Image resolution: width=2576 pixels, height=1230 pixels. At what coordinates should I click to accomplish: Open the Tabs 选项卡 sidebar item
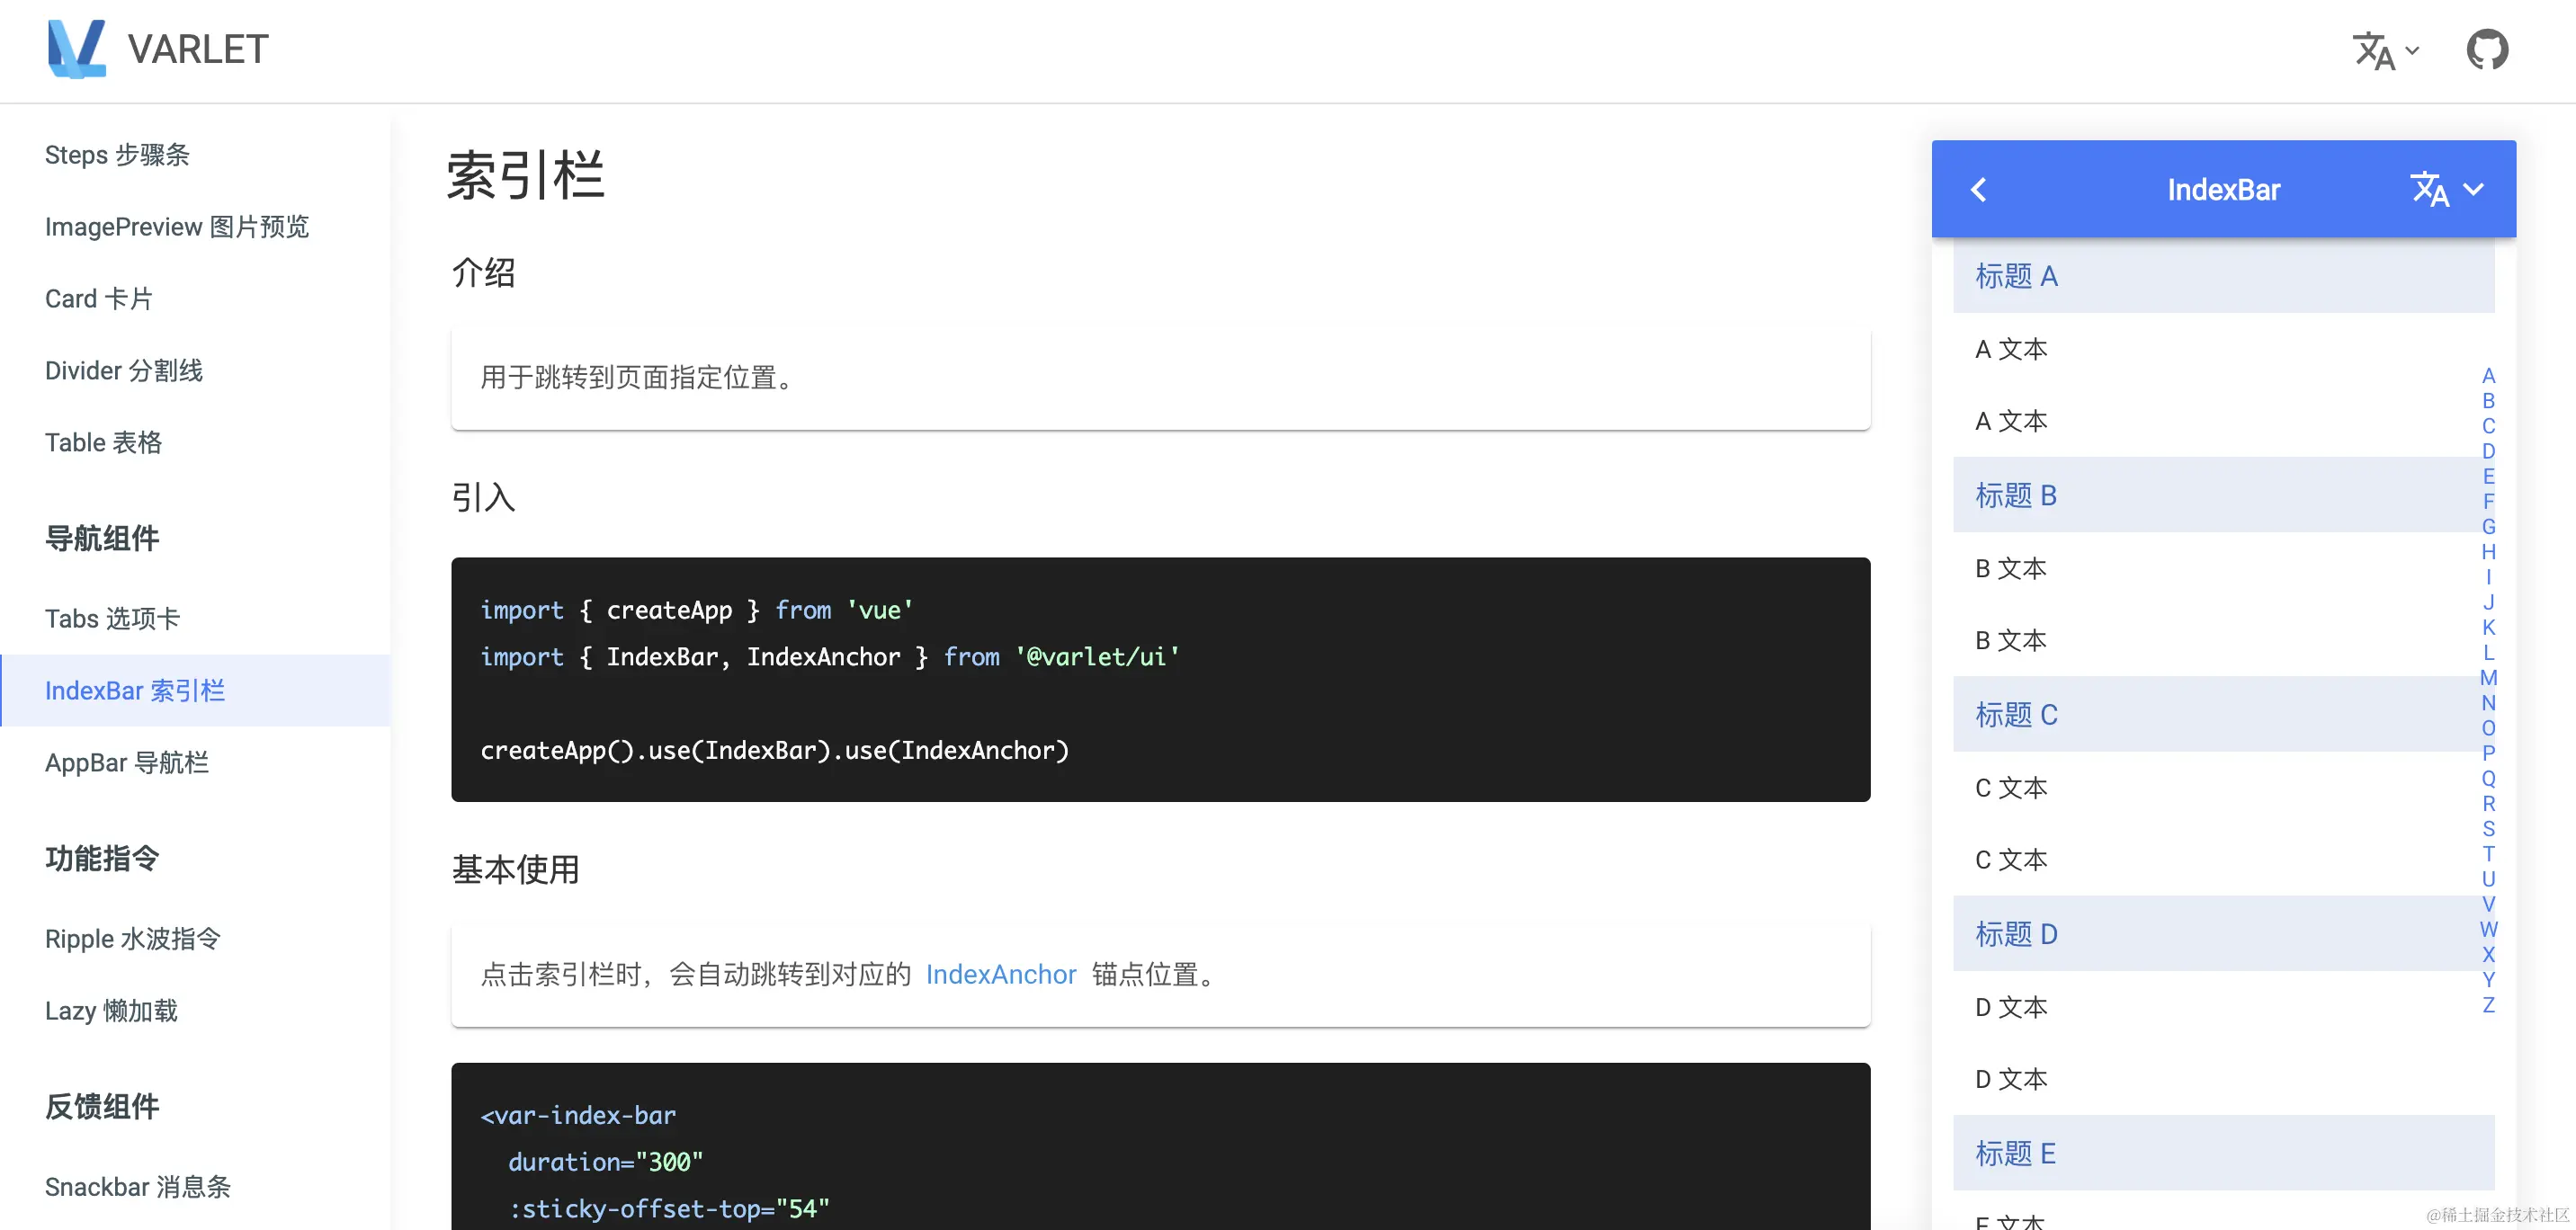point(112,619)
